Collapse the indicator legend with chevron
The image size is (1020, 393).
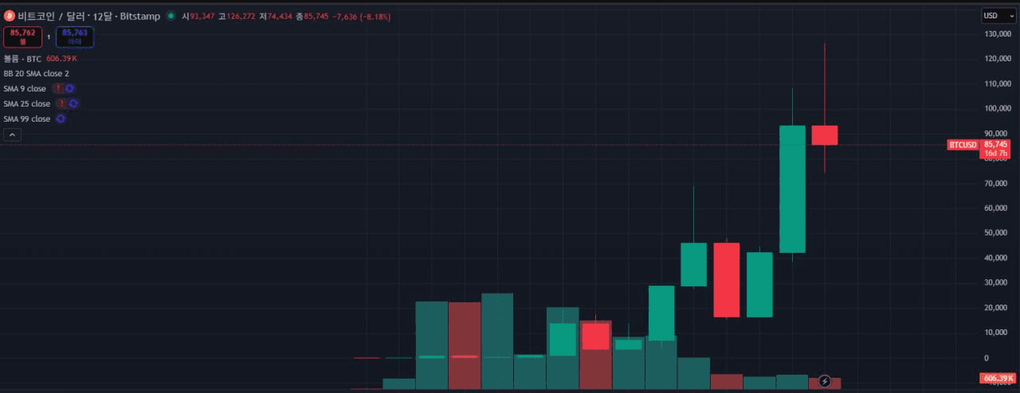point(13,135)
